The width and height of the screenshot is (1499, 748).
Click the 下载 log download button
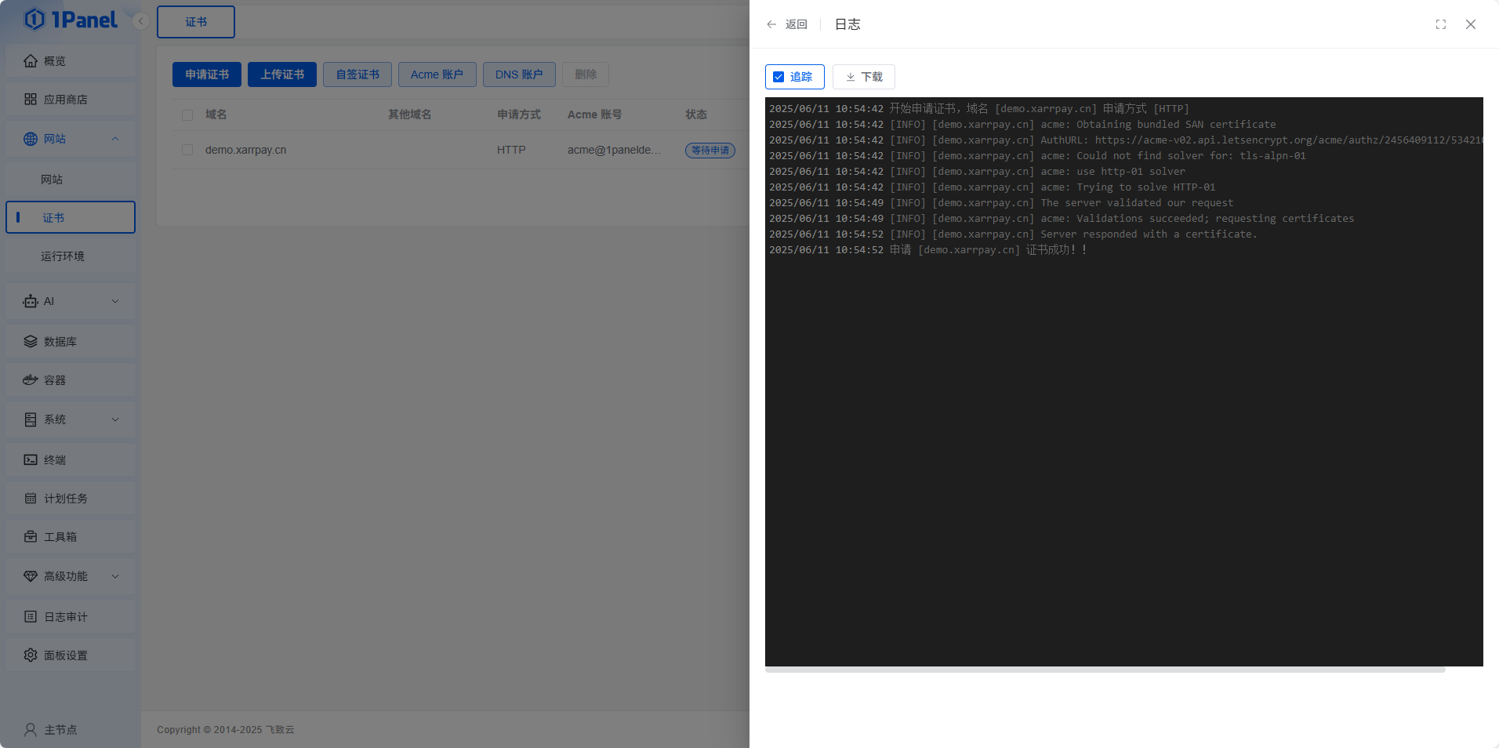(x=864, y=77)
